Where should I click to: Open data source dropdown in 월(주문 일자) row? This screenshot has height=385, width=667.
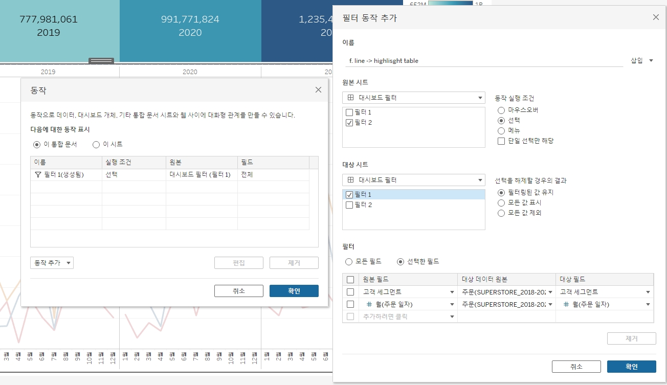coord(550,304)
